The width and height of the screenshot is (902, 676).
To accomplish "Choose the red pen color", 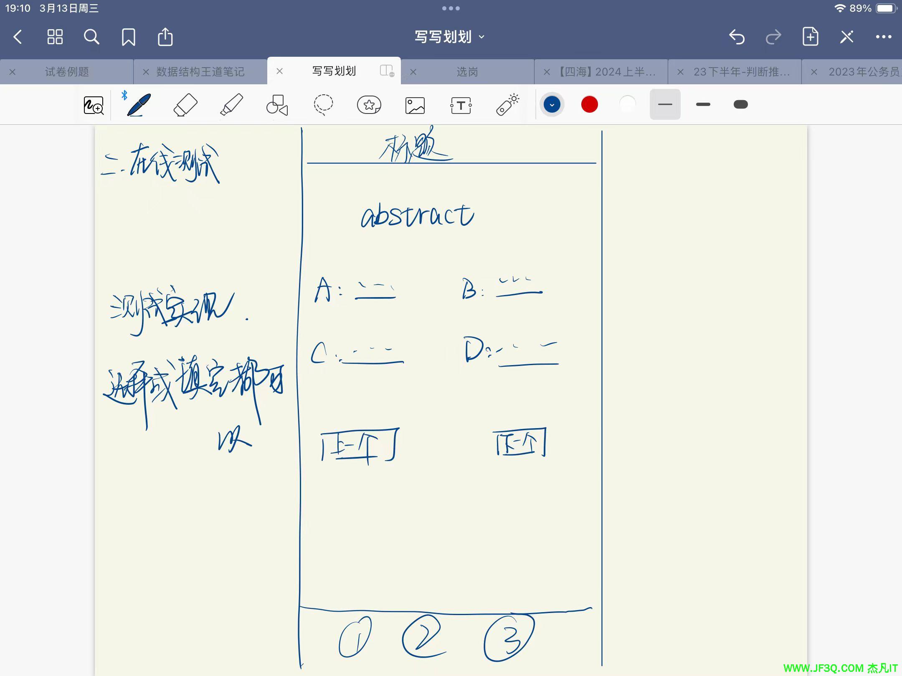I will pos(589,104).
